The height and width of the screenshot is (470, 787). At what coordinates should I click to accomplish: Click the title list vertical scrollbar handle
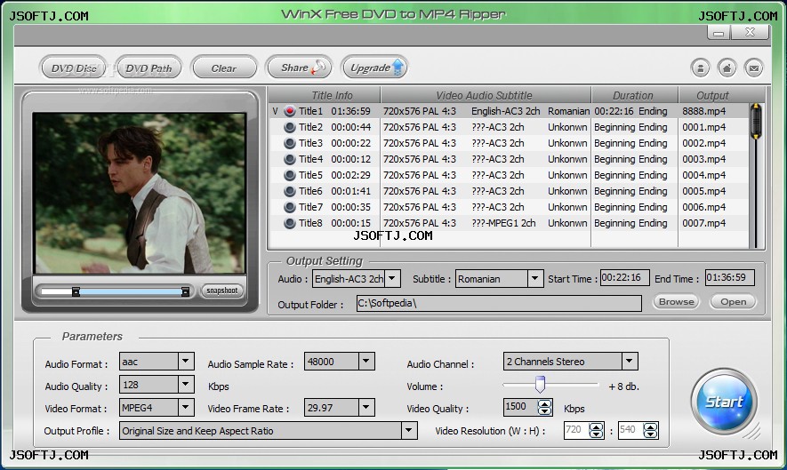[x=755, y=121]
